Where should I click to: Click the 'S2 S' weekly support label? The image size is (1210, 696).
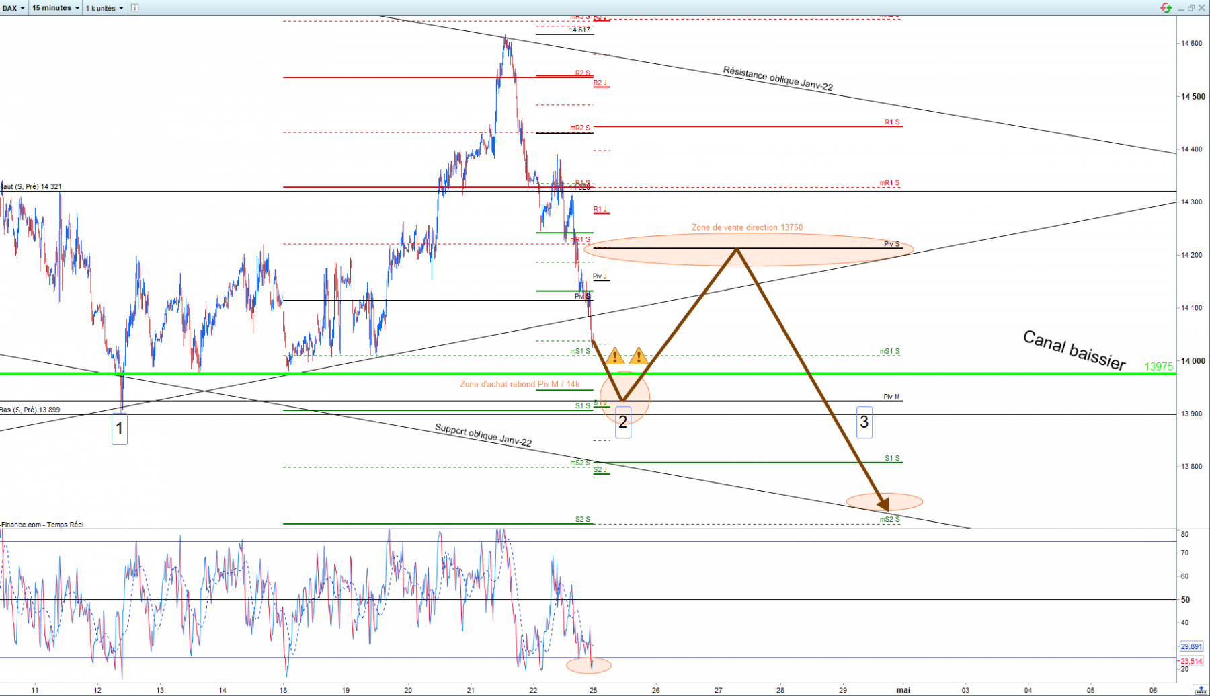582,519
